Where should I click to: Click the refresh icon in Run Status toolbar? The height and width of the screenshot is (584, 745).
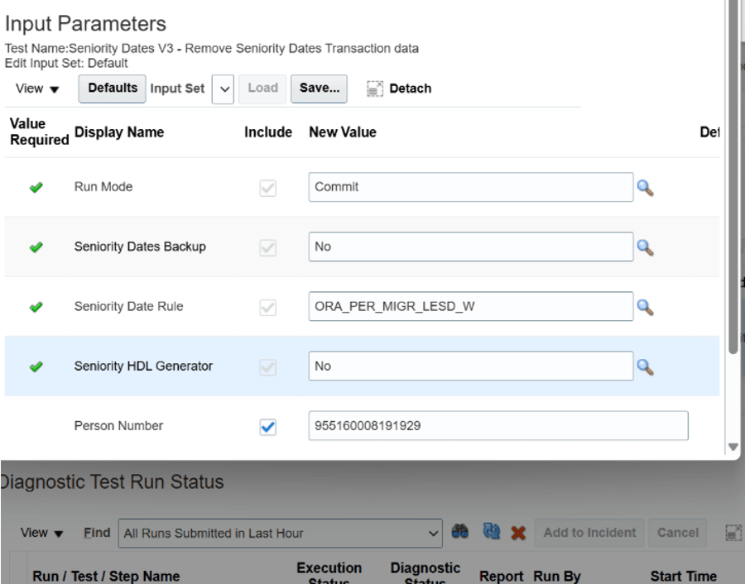coord(491,531)
